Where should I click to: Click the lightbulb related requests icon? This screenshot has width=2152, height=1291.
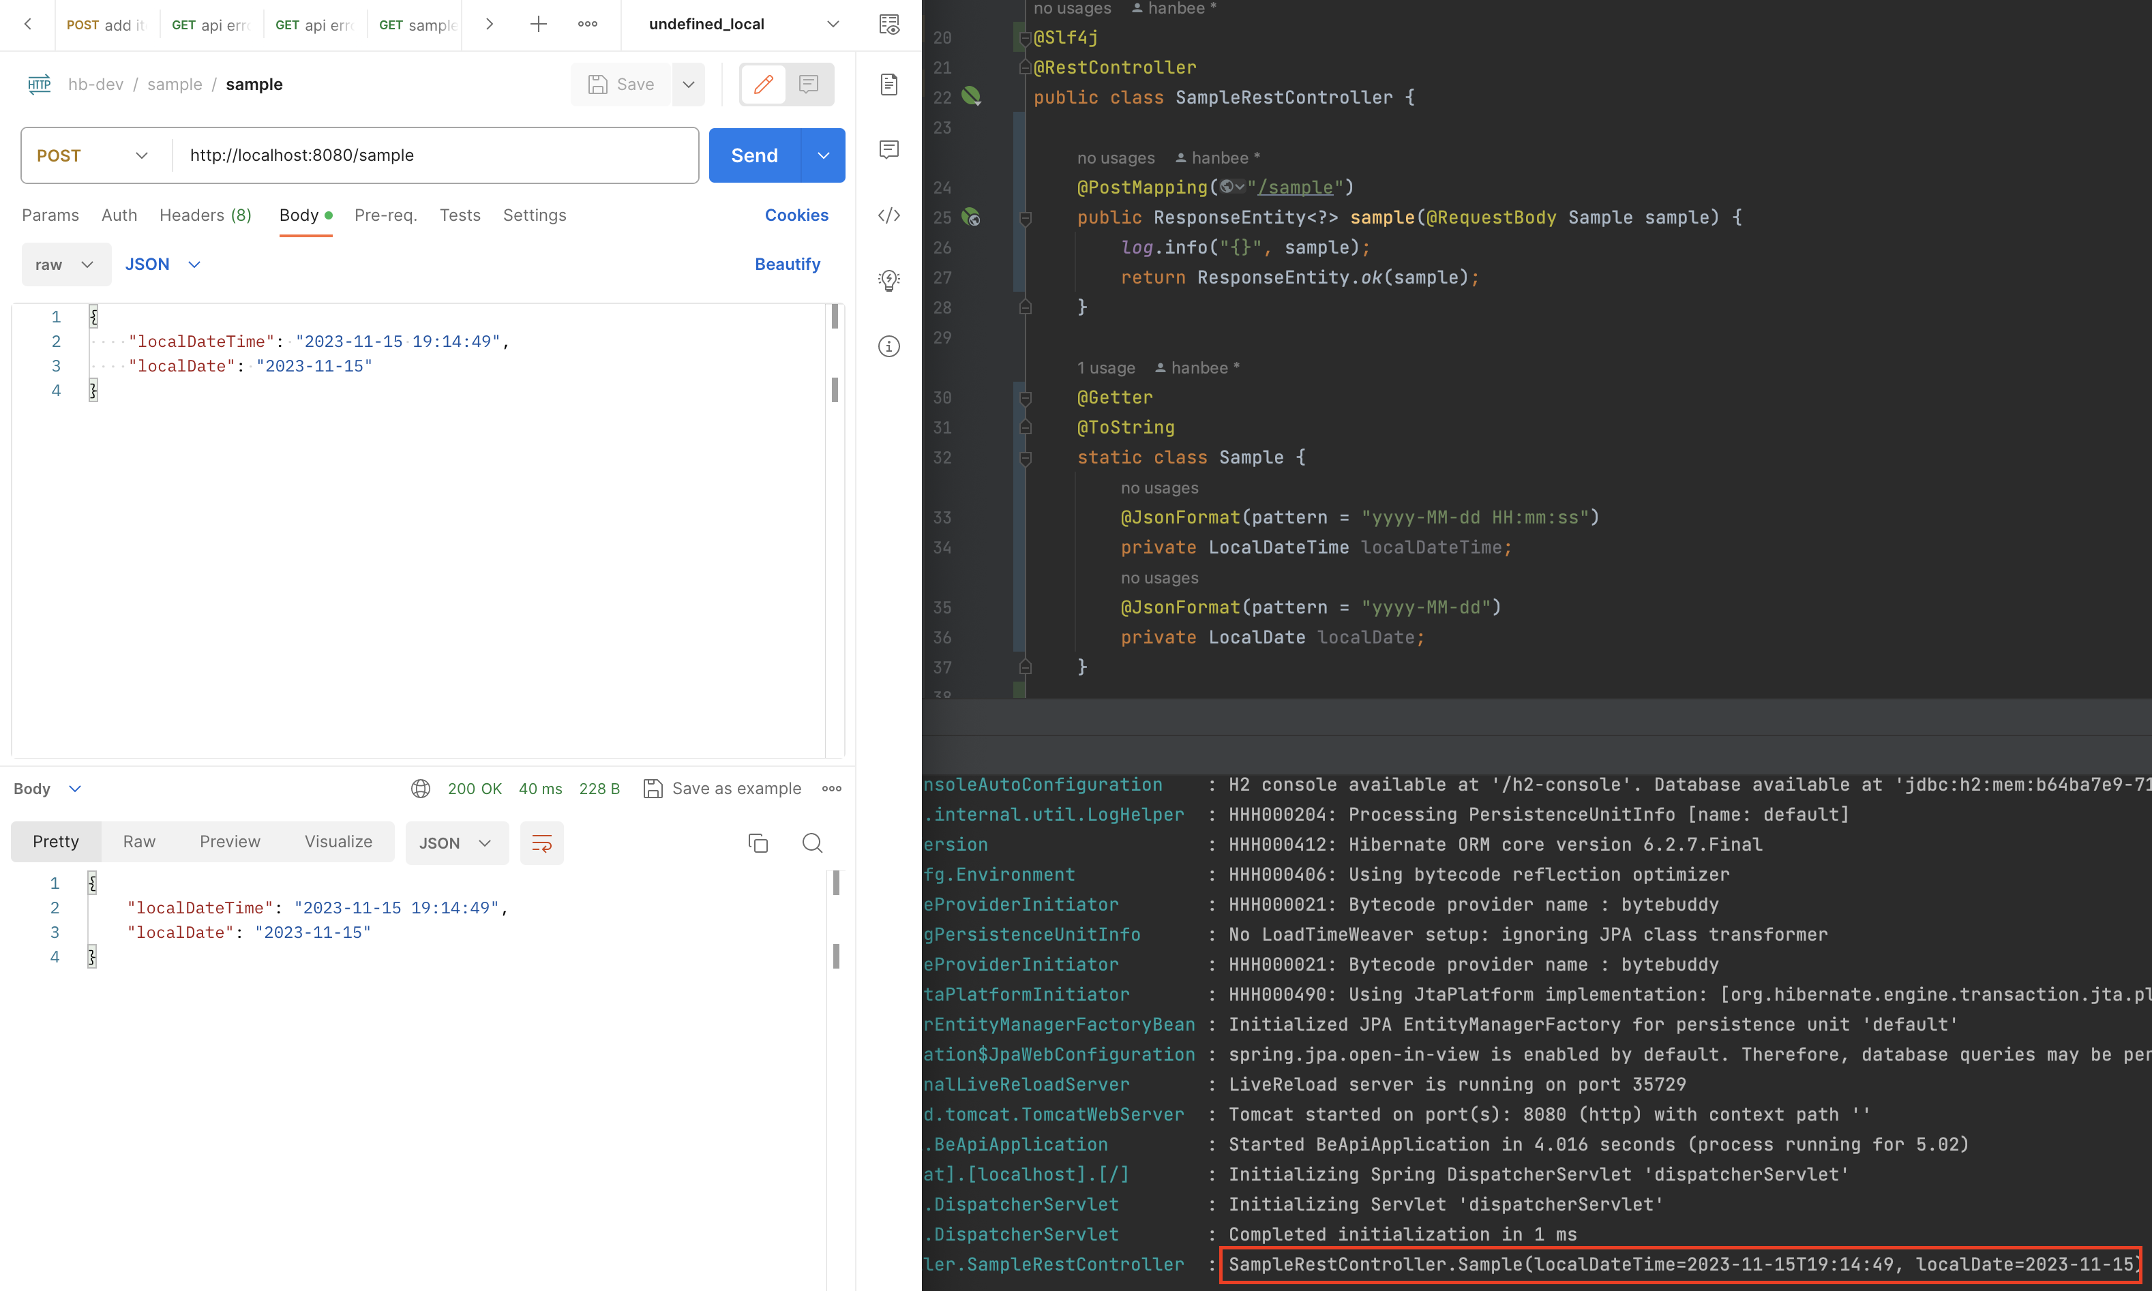pos(888,280)
